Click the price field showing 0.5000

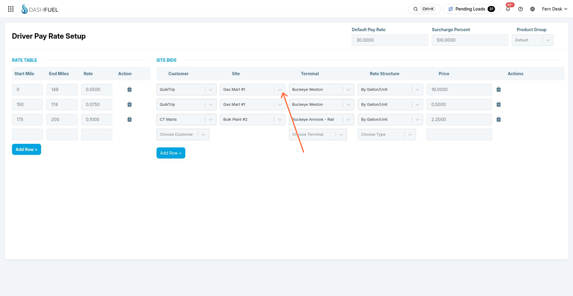pos(459,105)
